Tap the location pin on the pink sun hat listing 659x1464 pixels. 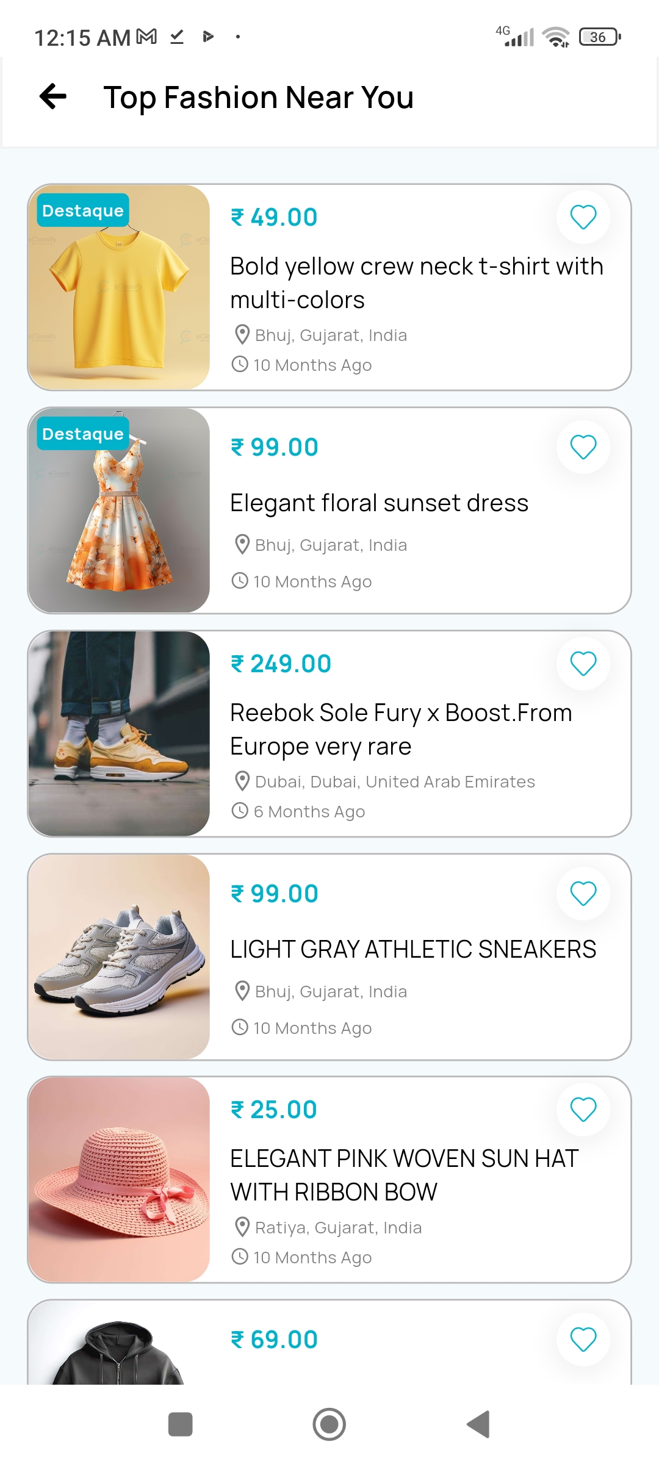pyautogui.click(x=242, y=1227)
